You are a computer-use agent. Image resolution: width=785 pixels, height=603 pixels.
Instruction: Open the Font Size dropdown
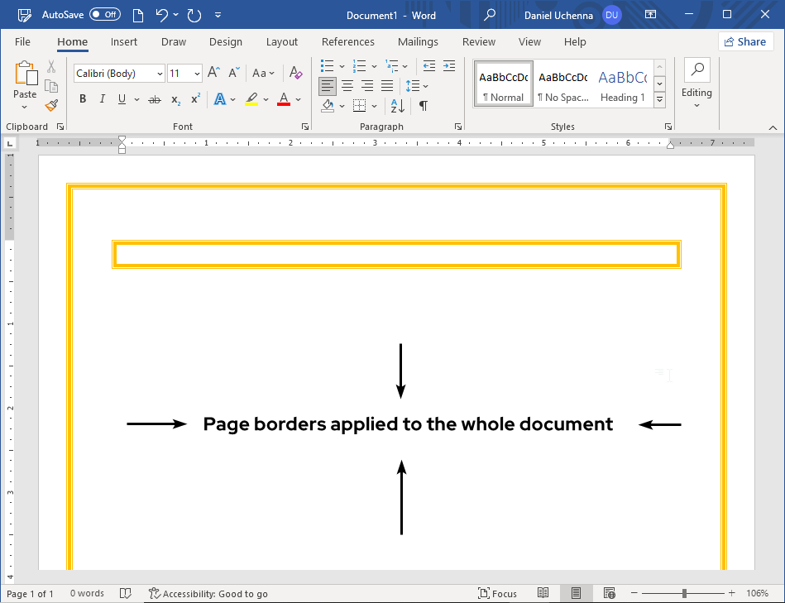(x=195, y=73)
